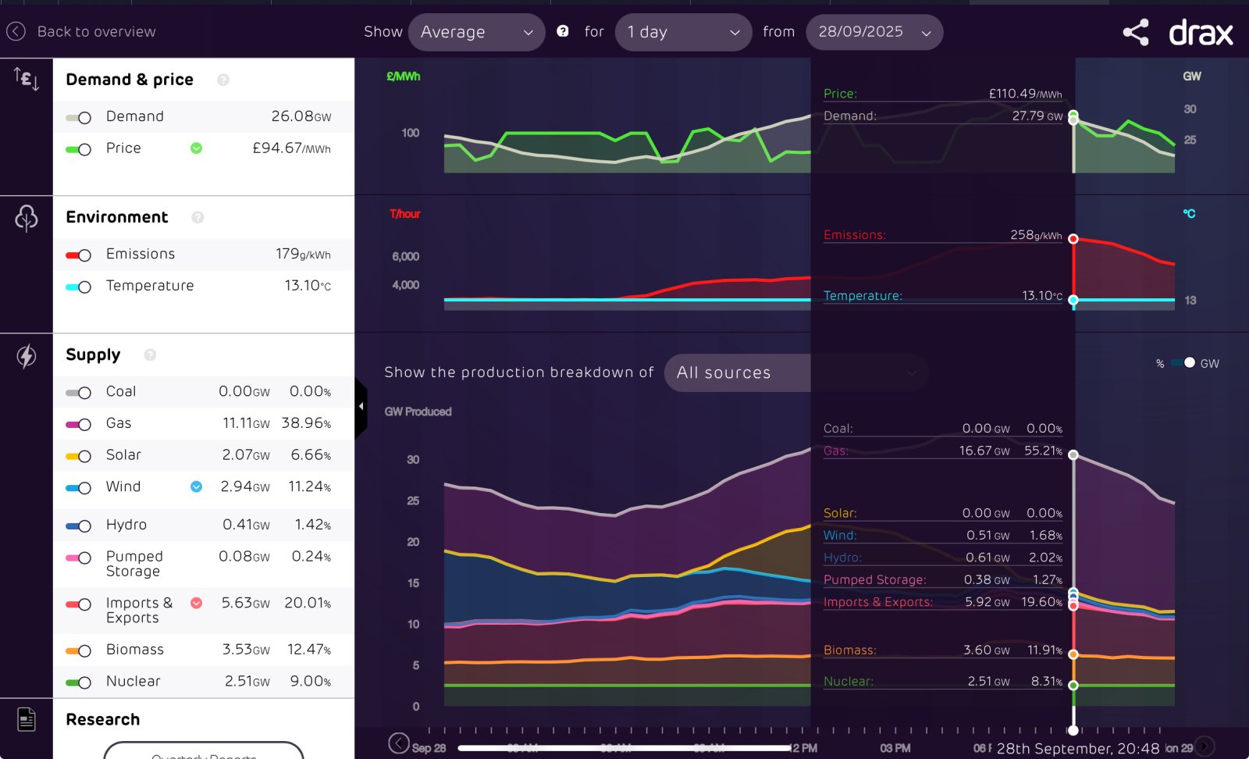Click the share icon beside the Drax logo
Screen dimensions: 1249x759
[1136, 32]
